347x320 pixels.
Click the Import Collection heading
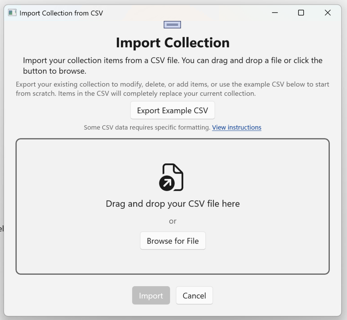click(172, 43)
